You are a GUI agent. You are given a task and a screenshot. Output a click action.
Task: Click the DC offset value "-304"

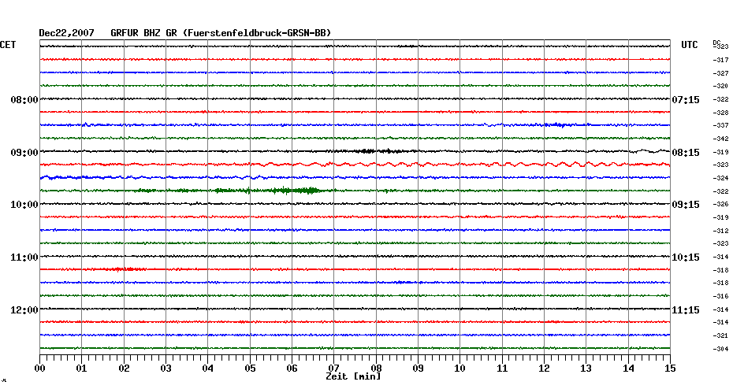tap(721, 349)
